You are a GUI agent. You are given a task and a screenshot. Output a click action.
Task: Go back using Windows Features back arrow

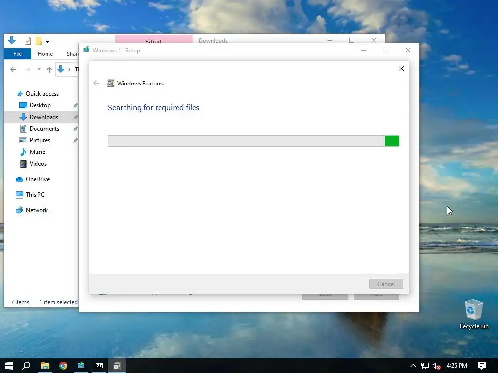coord(96,83)
